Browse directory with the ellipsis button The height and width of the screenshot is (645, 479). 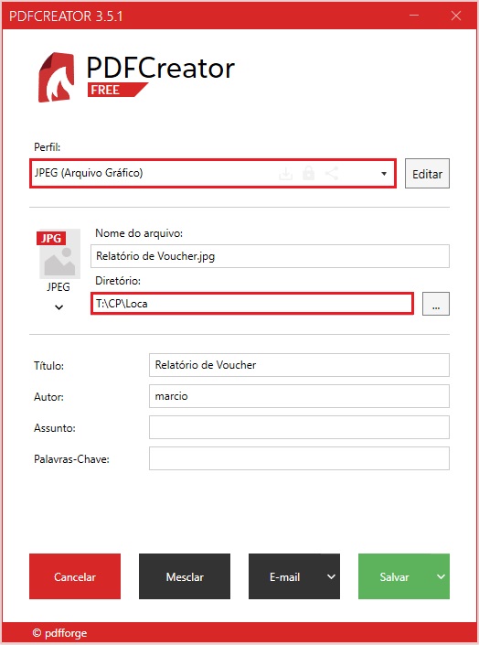point(436,304)
